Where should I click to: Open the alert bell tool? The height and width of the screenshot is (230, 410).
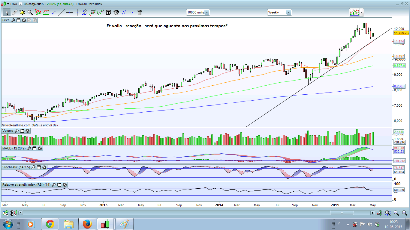coord(22,12)
